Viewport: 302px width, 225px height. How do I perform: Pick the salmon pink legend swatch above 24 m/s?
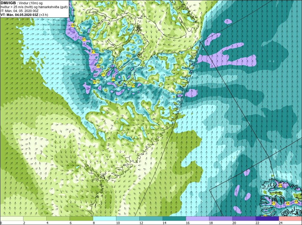pos(291,219)
